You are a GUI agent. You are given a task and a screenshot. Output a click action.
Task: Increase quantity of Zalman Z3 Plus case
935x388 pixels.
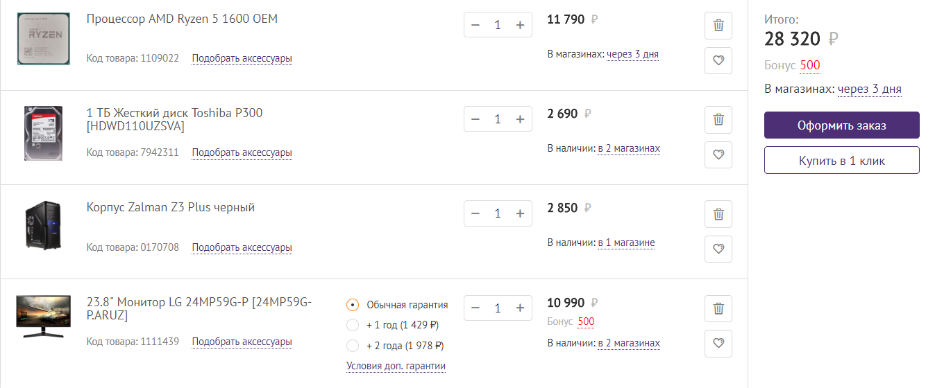(x=520, y=213)
